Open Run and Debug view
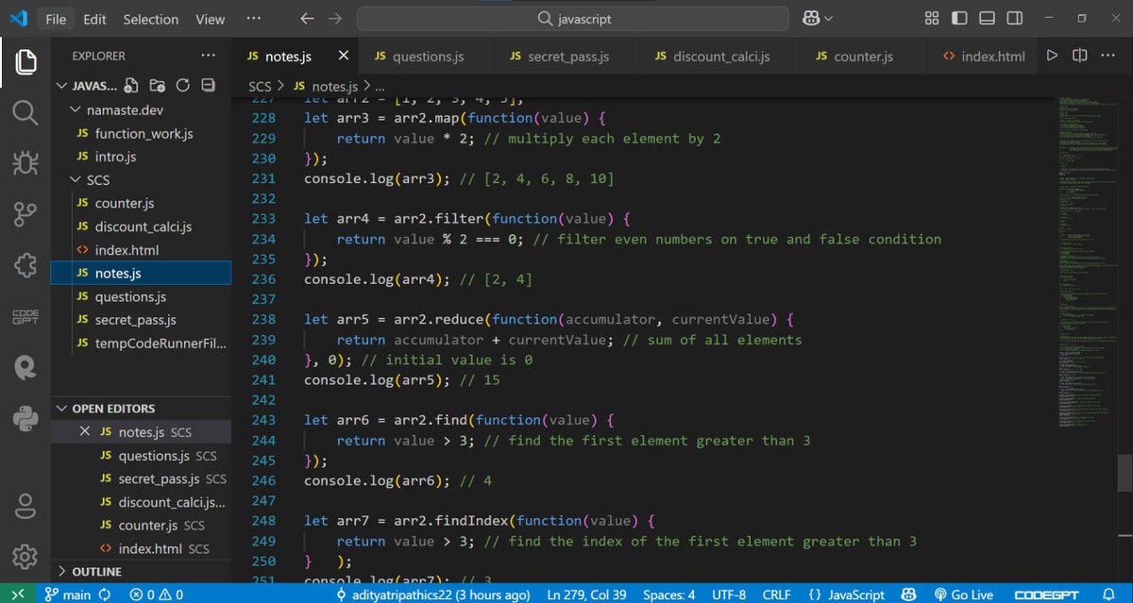 (x=25, y=164)
